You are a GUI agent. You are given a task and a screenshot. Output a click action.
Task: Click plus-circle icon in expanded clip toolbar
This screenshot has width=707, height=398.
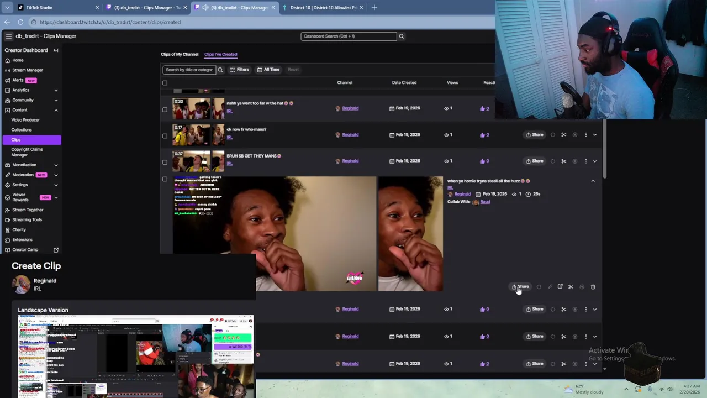pyautogui.click(x=582, y=287)
